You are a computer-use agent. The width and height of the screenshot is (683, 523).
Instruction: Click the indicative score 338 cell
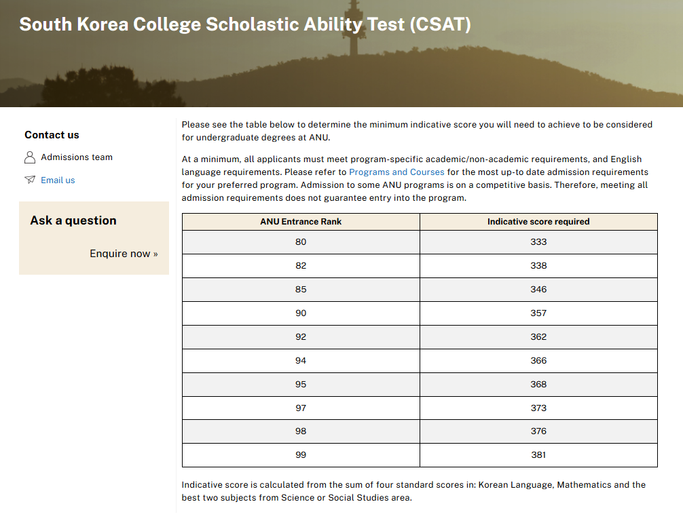coord(538,266)
